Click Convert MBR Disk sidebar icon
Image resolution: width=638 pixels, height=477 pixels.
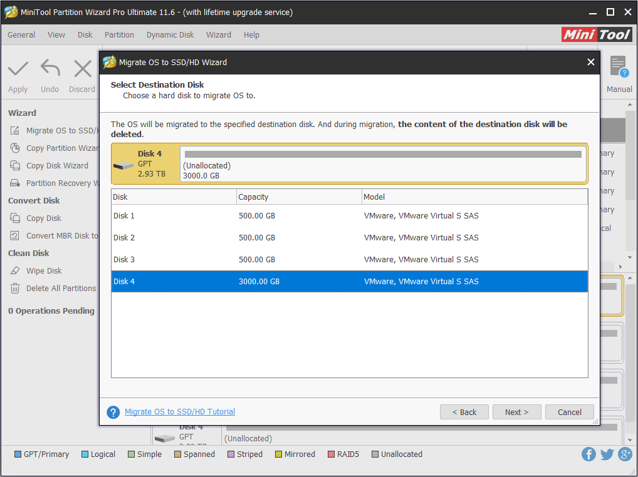15,235
